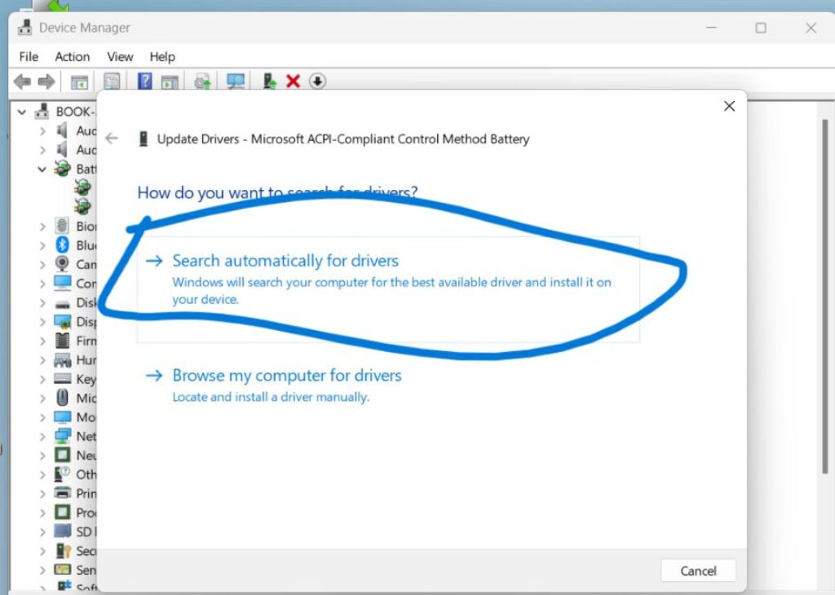Image resolution: width=835 pixels, height=595 pixels.
Task: Select the BOOK- computer root node
Action: click(64, 111)
